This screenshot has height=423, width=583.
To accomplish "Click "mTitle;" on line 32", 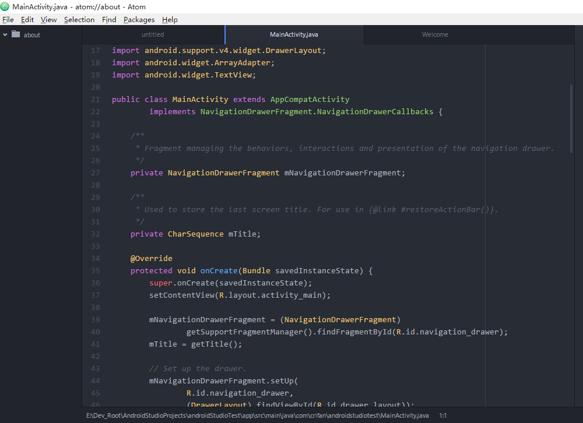I will [x=245, y=234].
